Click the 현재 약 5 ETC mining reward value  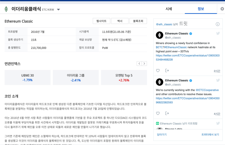coord(117,40)
